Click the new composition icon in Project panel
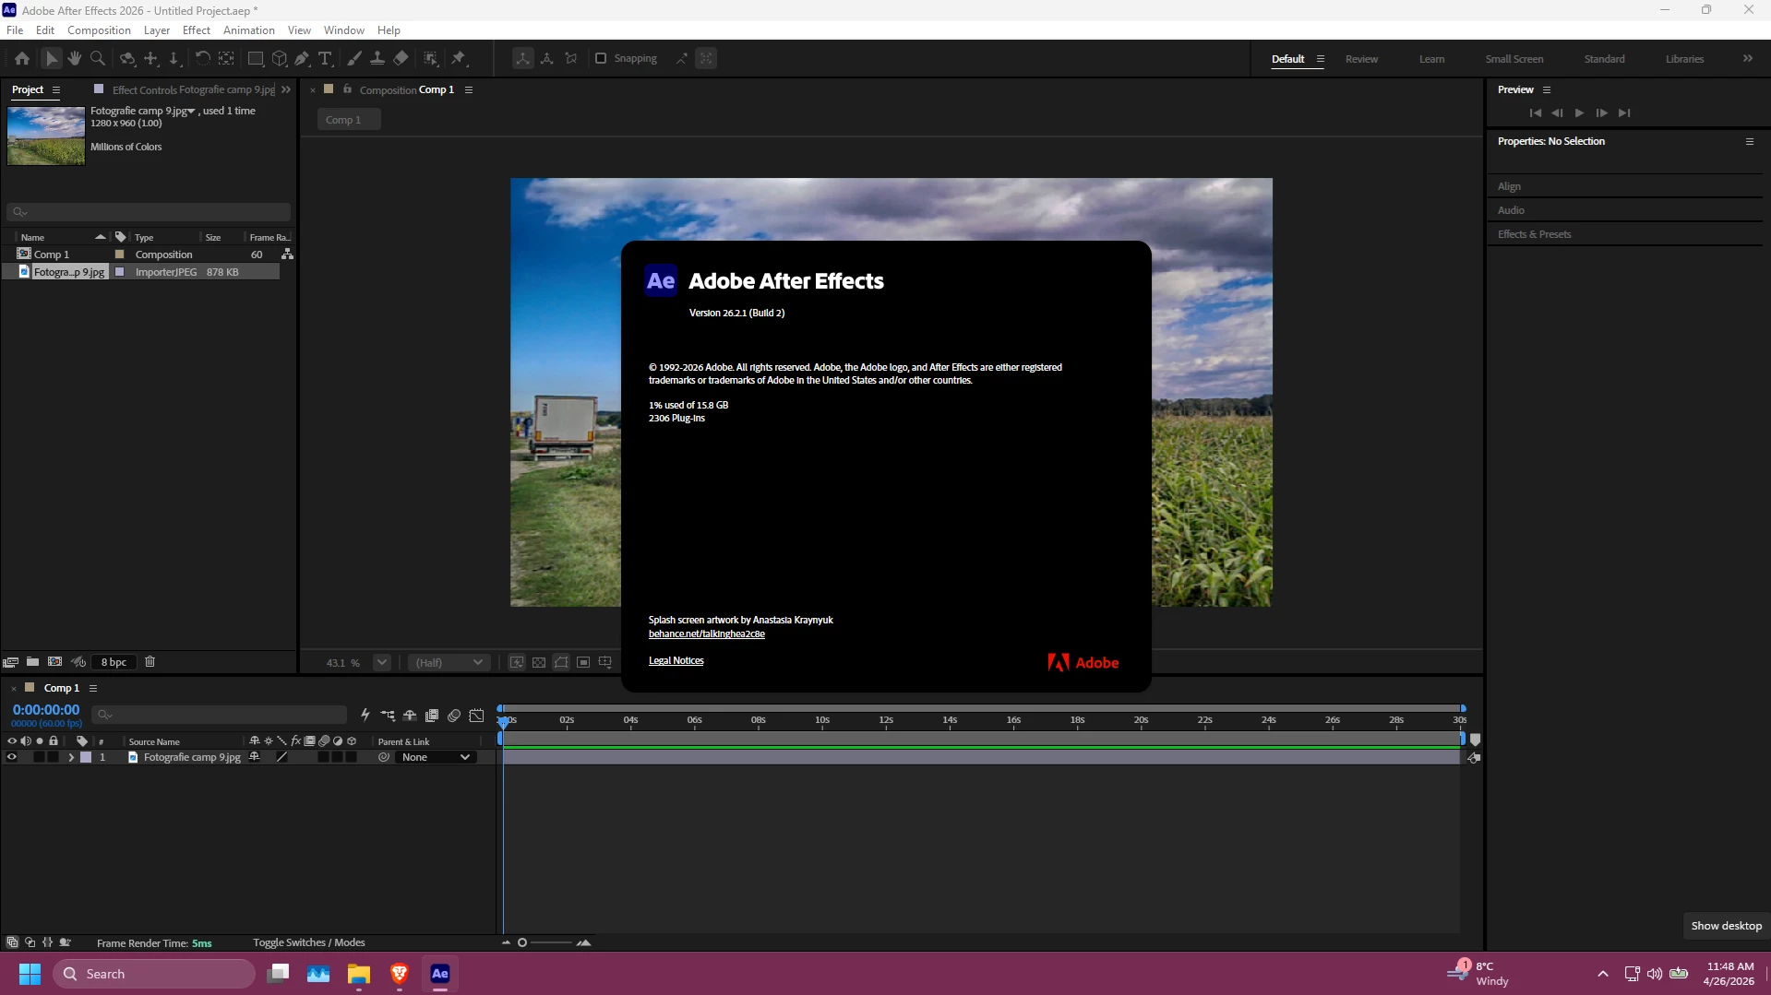 (x=54, y=662)
